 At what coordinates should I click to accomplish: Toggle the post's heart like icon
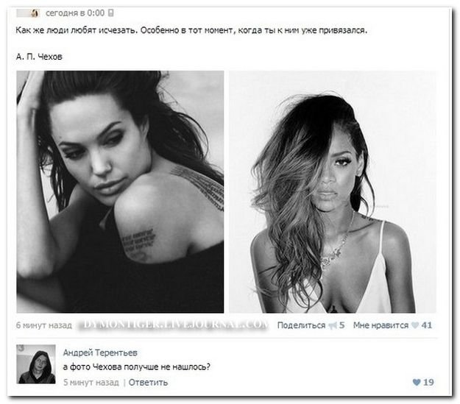(415, 325)
